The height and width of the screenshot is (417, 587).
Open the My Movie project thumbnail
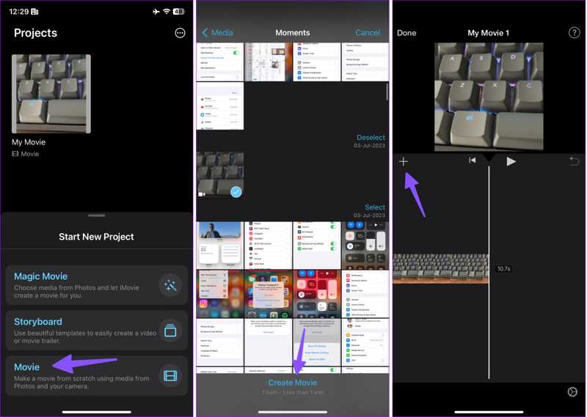[51, 94]
